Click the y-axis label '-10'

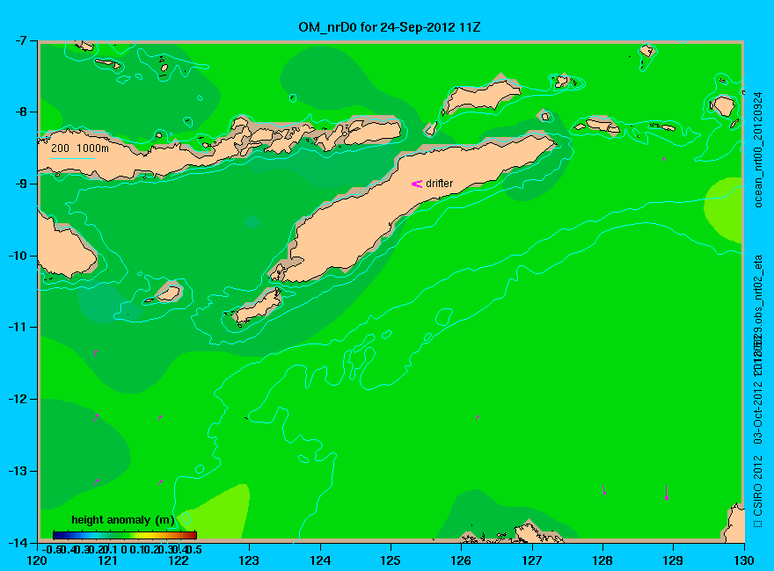[x=18, y=256]
